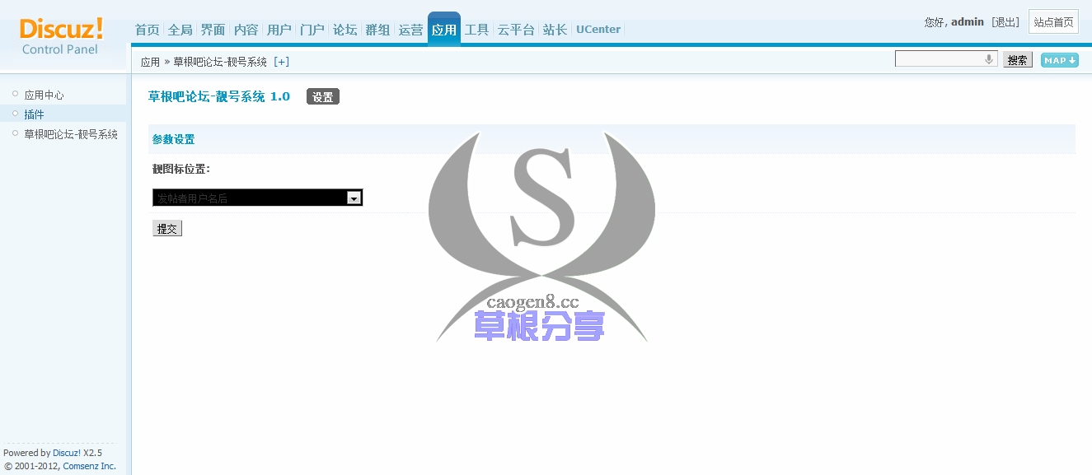Screen dimensions: 1092x475
Task: Click the microphone icon in search box
Action: (x=989, y=59)
